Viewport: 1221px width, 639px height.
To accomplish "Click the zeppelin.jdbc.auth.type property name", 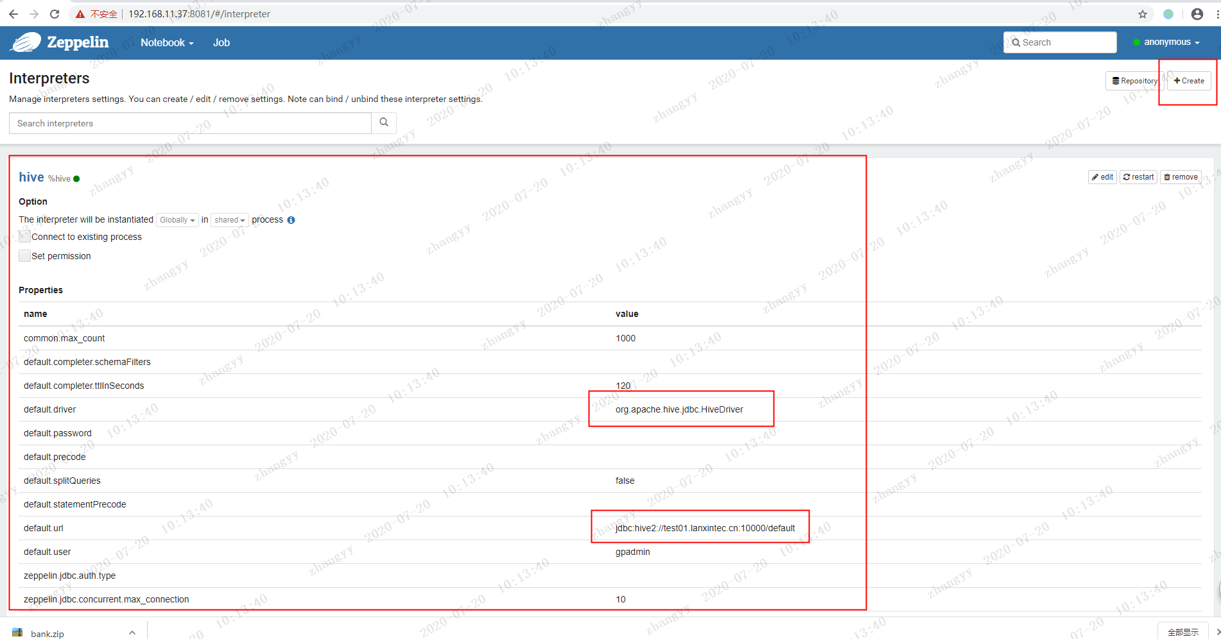I will click(70, 575).
